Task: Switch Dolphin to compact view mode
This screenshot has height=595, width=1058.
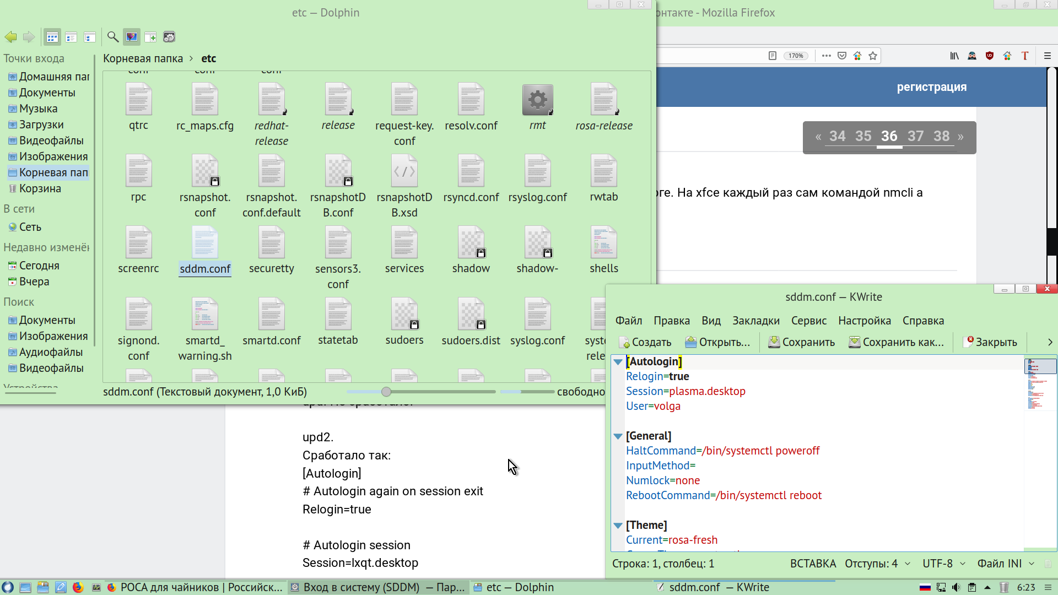Action: click(71, 37)
